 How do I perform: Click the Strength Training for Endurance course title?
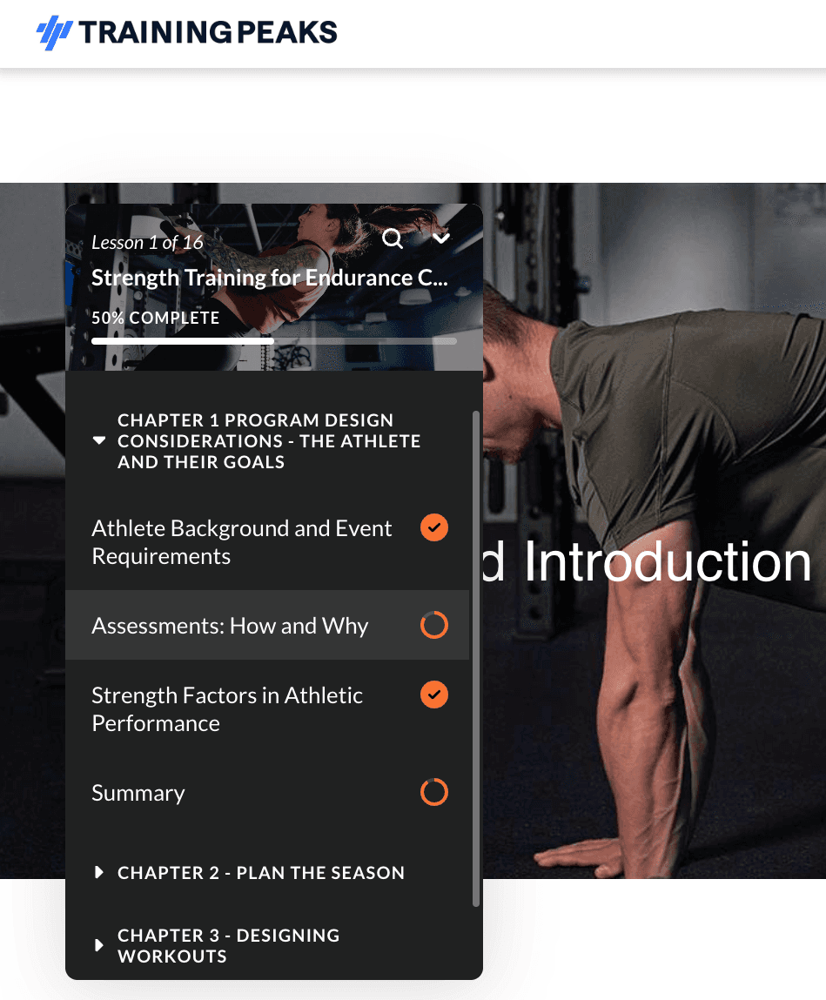coord(270,278)
